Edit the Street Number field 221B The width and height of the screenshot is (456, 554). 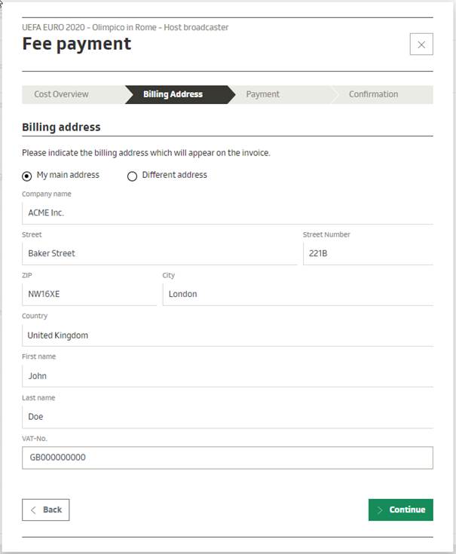click(x=367, y=253)
